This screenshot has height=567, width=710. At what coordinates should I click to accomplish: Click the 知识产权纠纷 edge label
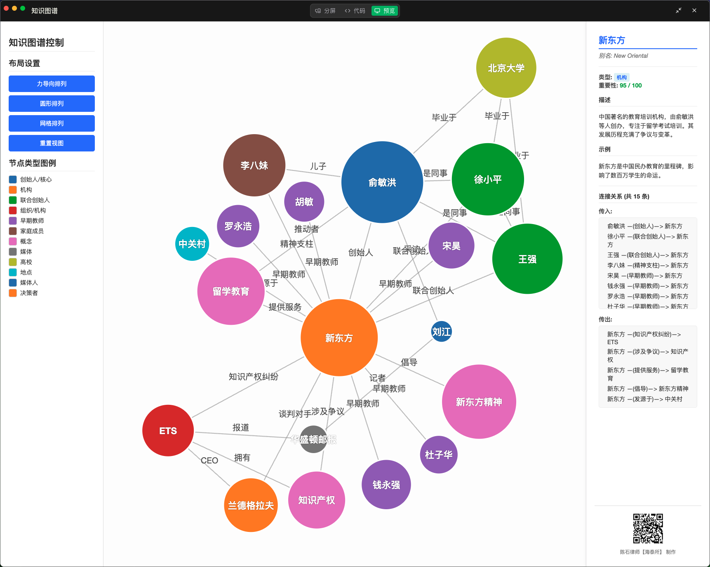click(254, 377)
